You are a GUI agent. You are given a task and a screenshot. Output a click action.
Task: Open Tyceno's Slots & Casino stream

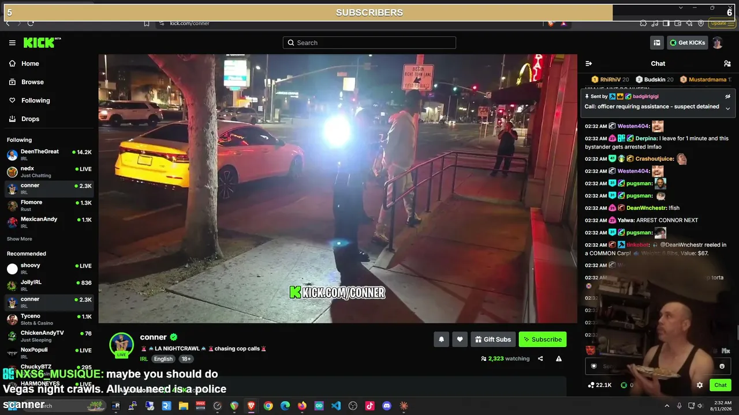click(x=49, y=319)
